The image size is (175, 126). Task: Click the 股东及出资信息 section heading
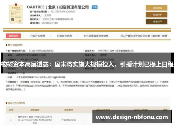(x=16, y=103)
